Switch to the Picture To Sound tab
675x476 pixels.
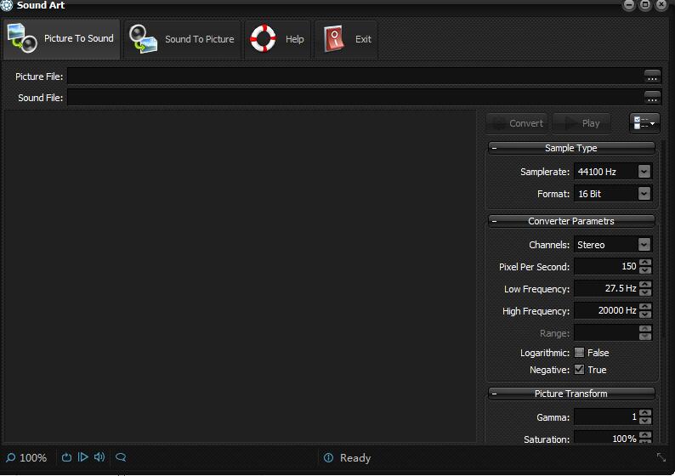[61, 39]
